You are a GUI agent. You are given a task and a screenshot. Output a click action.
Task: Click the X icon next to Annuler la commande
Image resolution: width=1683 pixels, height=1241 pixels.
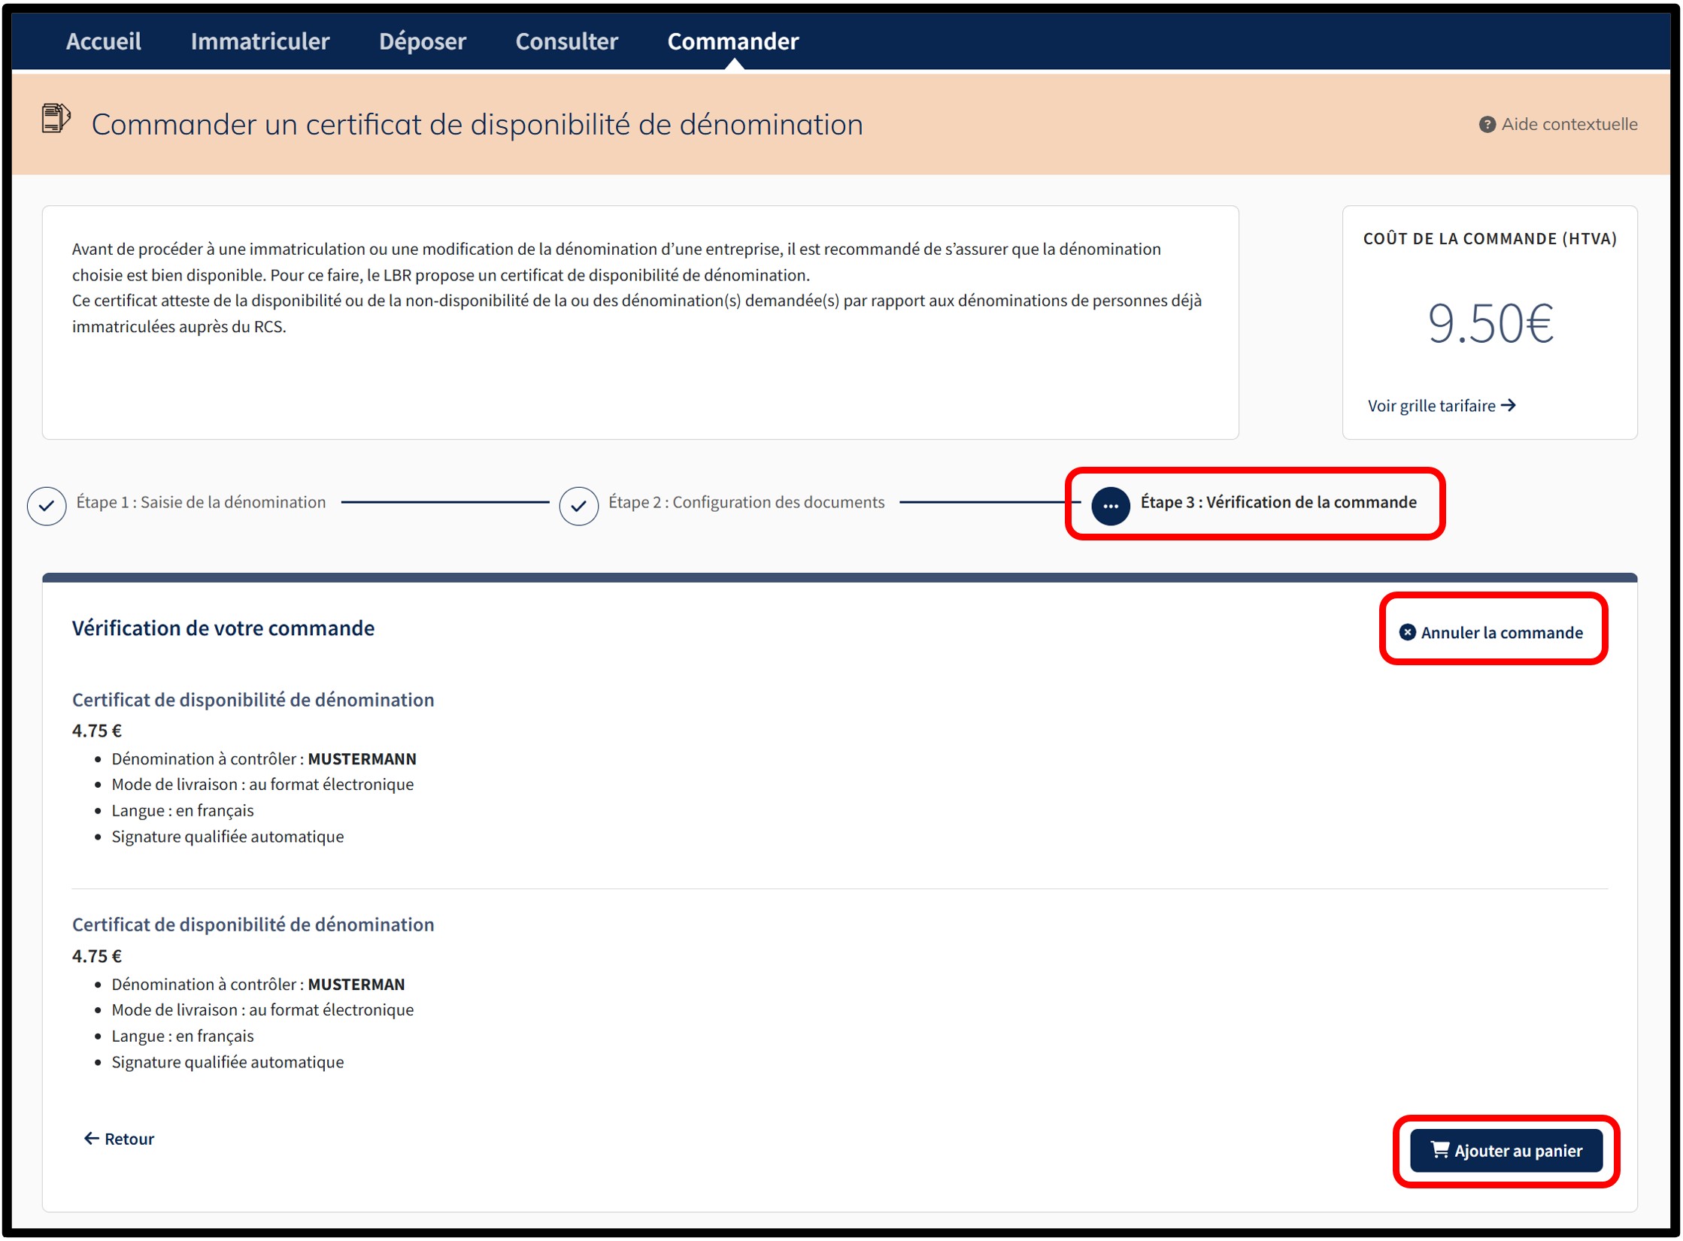(1407, 632)
